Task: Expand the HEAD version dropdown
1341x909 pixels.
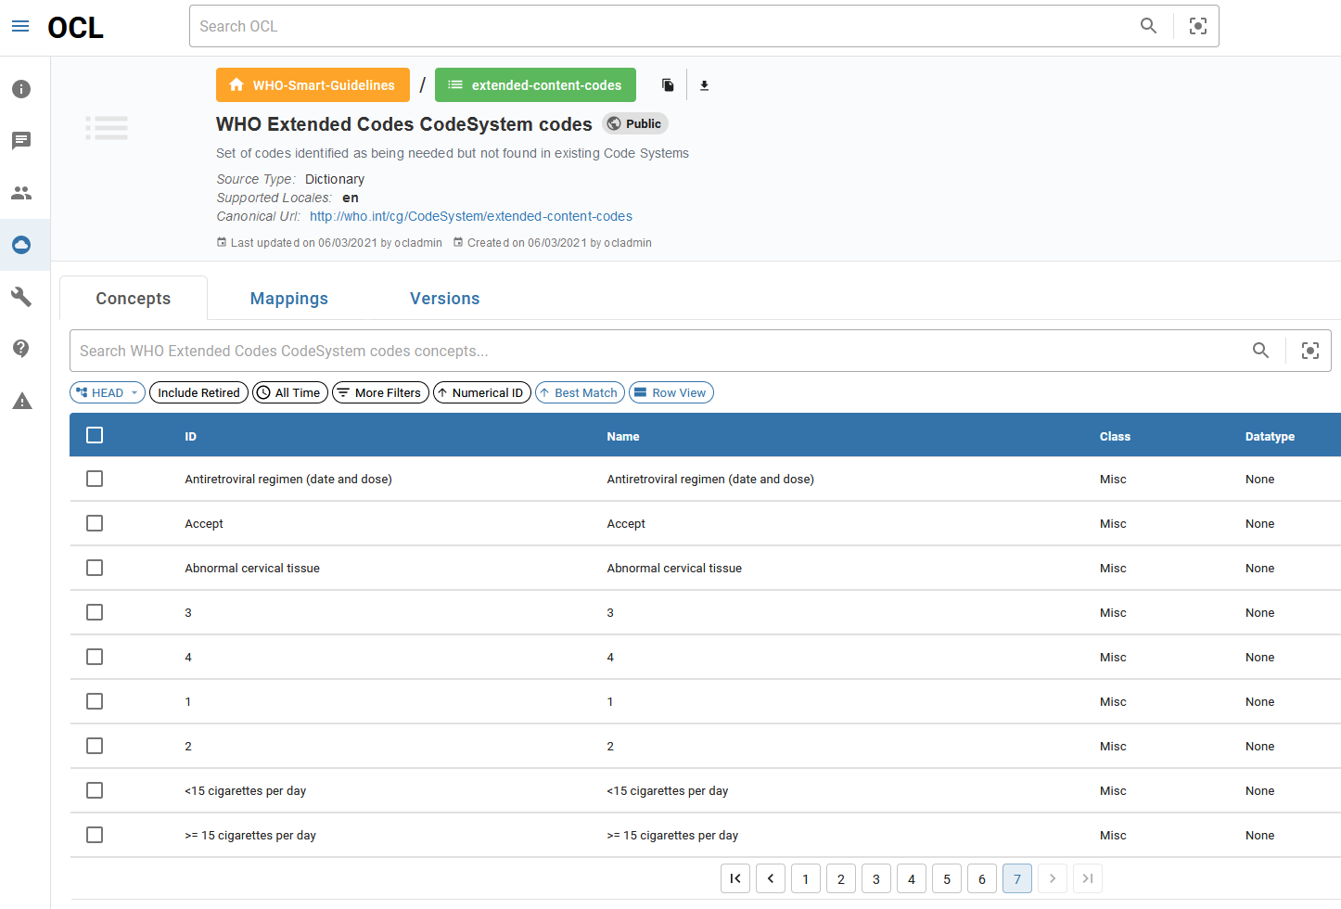Action: point(107,391)
